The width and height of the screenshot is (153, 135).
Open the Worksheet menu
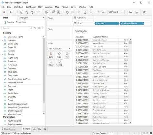[18, 7]
